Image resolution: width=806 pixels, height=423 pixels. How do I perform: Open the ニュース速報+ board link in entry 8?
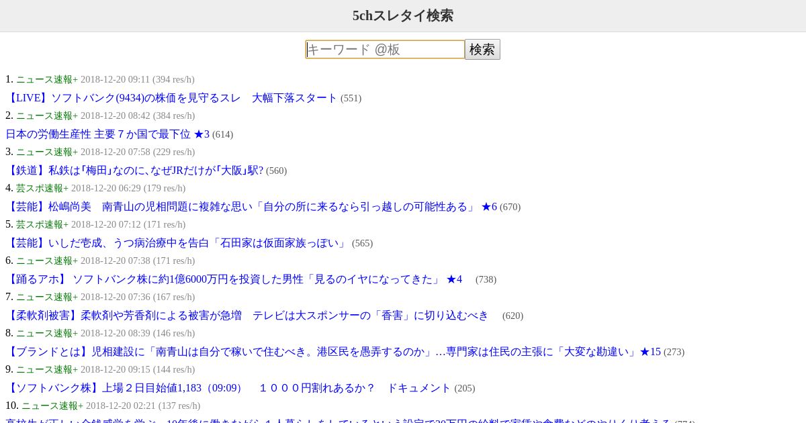click(47, 333)
